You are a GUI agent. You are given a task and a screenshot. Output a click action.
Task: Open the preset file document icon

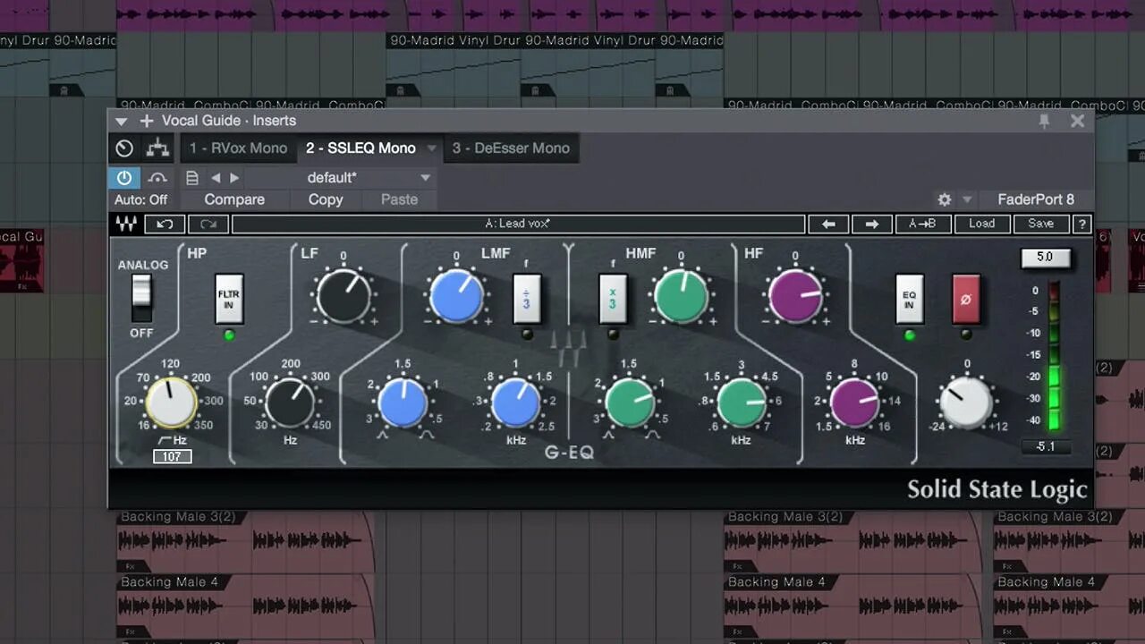191,178
